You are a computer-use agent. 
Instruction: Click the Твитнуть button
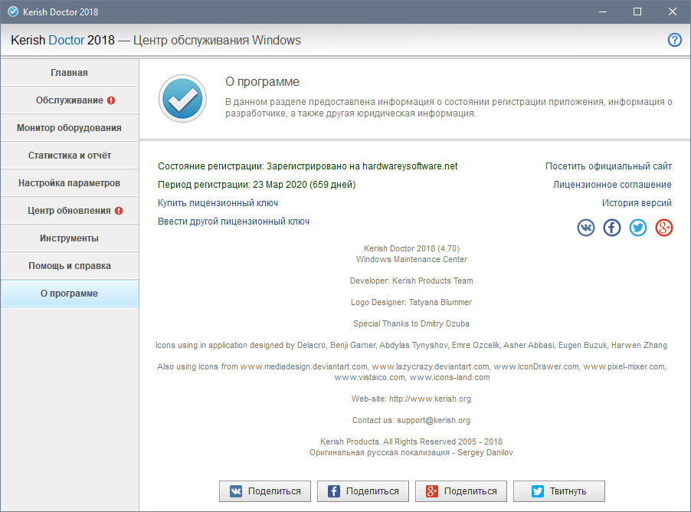(x=559, y=491)
